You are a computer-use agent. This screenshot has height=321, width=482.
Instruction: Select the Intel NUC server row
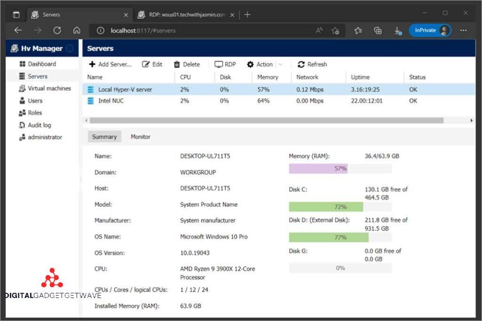click(x=111, y=101)
